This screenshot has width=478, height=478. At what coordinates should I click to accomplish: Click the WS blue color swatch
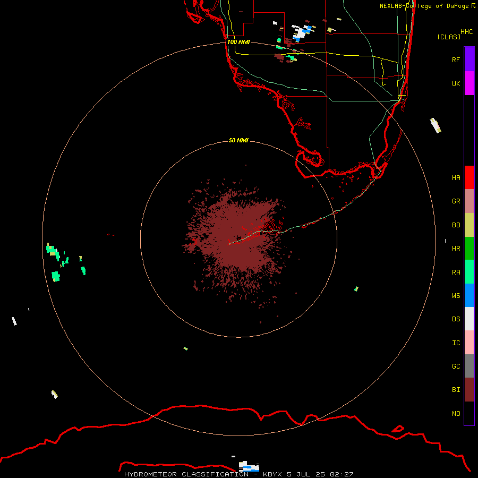coord(469,295)
